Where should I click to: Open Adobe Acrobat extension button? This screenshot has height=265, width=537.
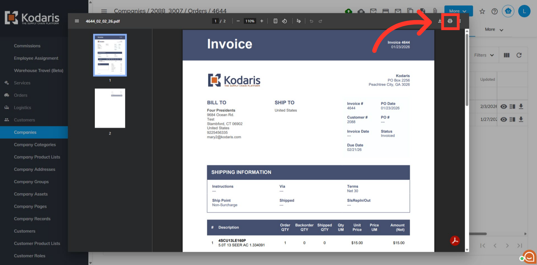pyautogui.click(x=455, y=241)
